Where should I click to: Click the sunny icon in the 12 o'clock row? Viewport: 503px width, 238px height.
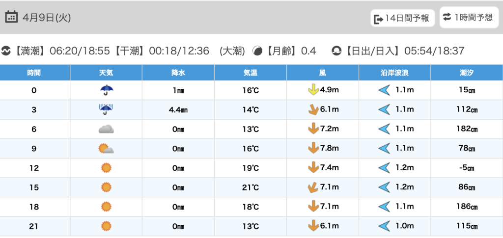pyautogui.click(x=106, y=168)
